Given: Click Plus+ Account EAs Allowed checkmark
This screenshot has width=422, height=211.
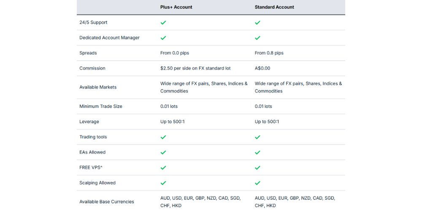Looking at the screenshot, I should [163, 152].
